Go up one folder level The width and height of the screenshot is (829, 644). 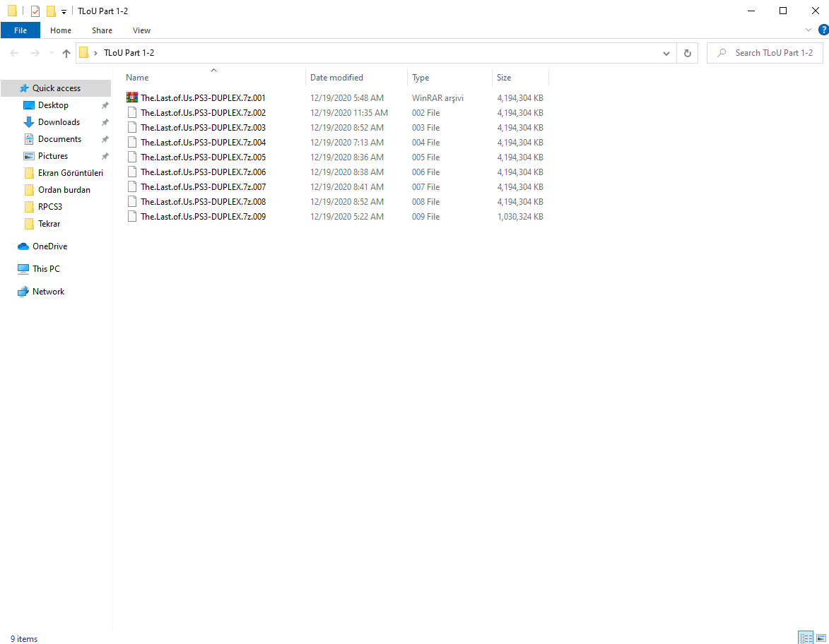(66, 53)
